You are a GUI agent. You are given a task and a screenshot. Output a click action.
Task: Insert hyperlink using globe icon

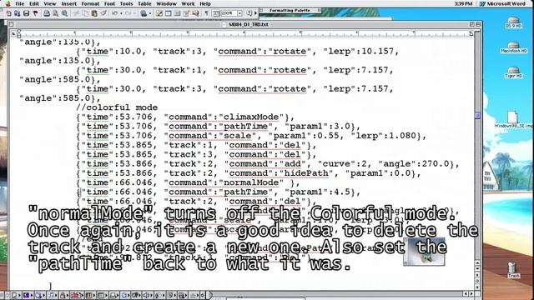pos(144,13)
